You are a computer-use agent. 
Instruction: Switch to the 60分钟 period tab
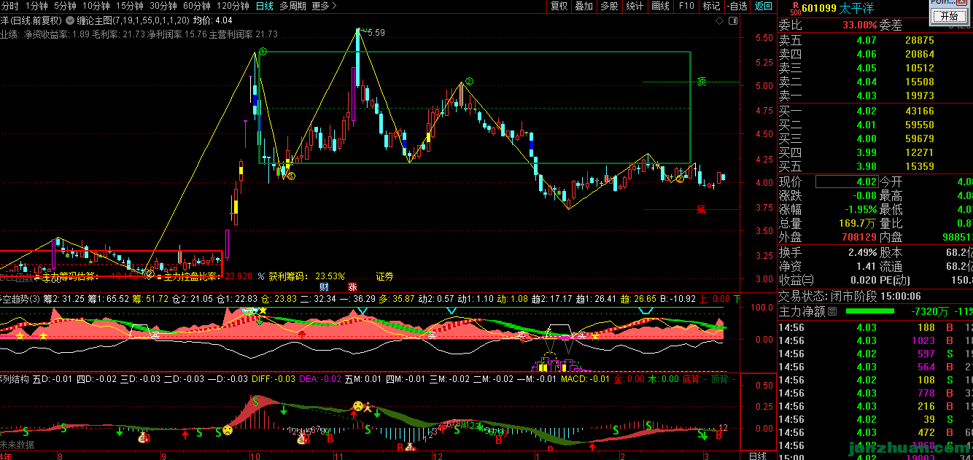point(197,6)
